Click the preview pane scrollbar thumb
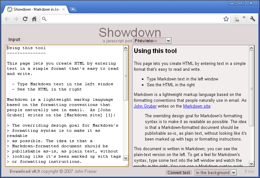Screen dimensions: 260x178 (251, 89)
